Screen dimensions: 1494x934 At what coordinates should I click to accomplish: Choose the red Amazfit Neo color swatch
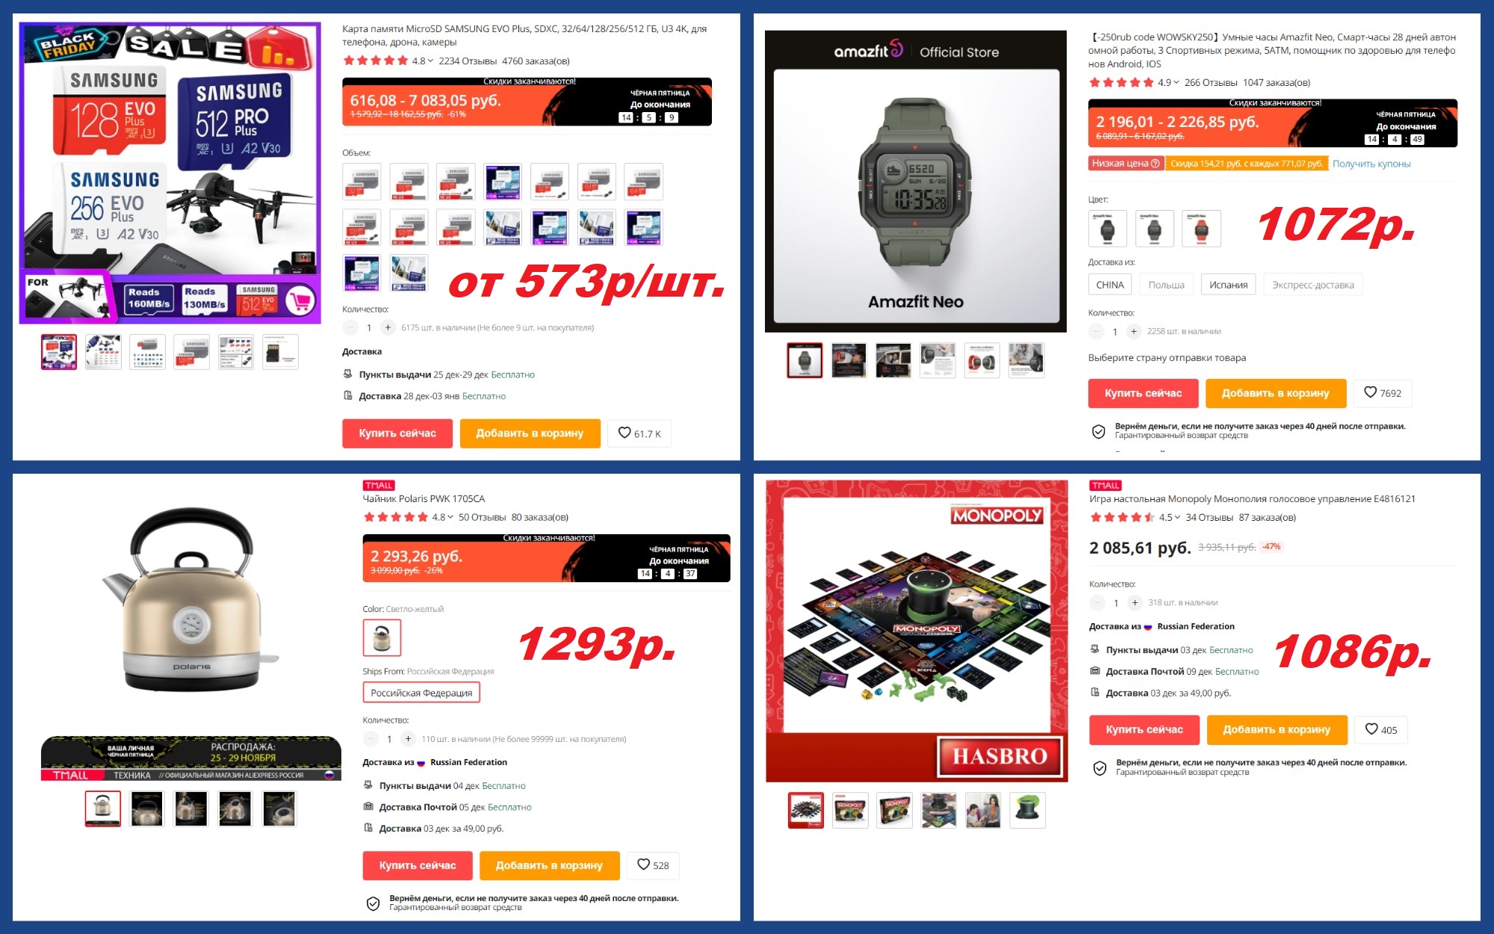(1201, 228)
